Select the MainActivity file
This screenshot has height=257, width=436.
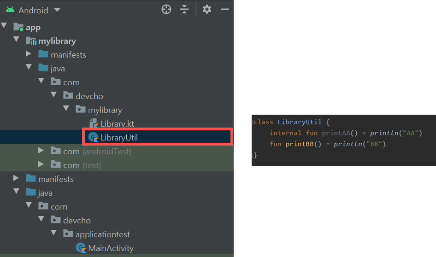(111, 248)
